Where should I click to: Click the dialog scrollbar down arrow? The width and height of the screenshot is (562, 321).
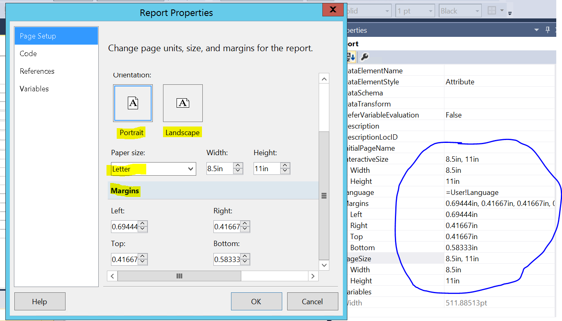point(324,265)
